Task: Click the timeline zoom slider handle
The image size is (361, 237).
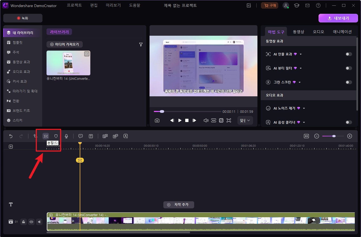Action: (x=334, y=136)
